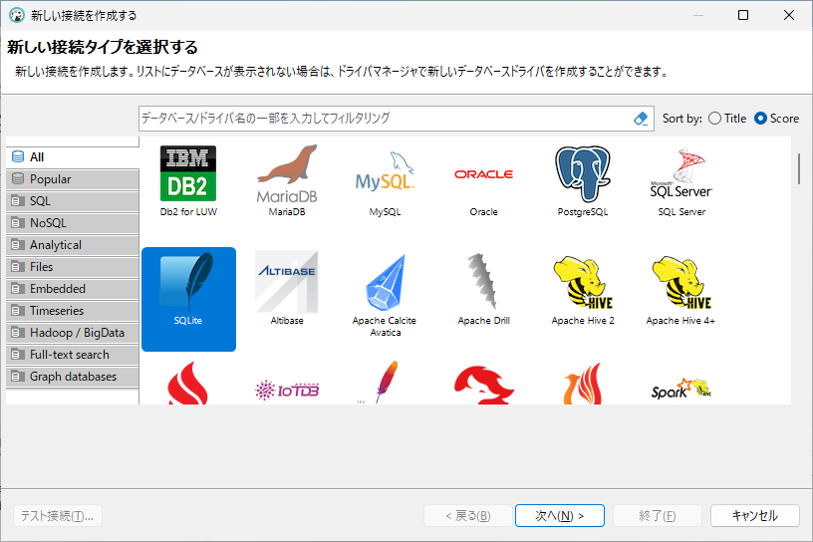The width and height of the screenshot is (813, 542).
Task: Open the Timeseries category
Action: pos(73,311)
